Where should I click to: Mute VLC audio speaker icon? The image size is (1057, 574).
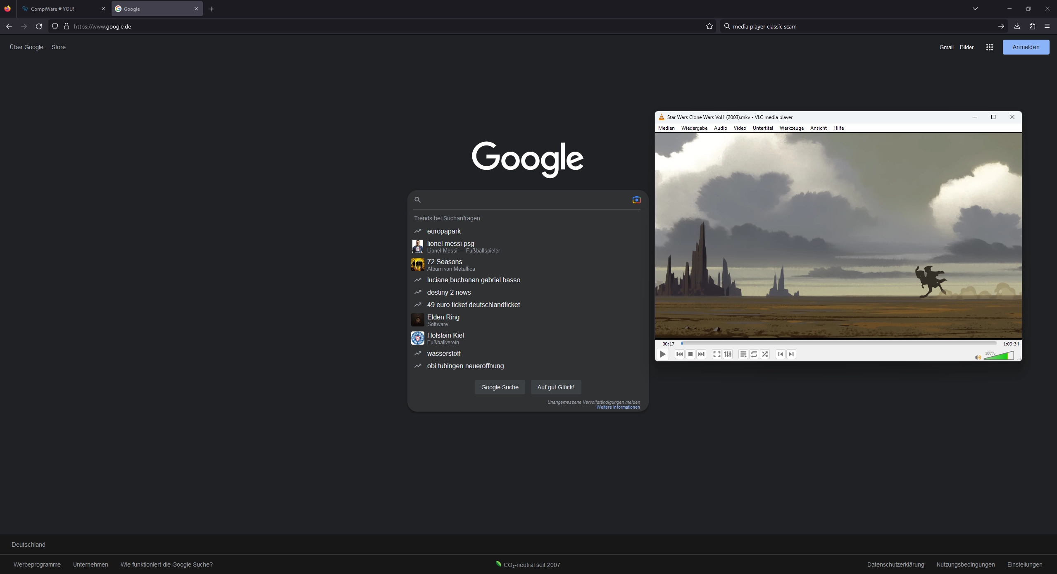pyautogui.click(x=978, y=357)
